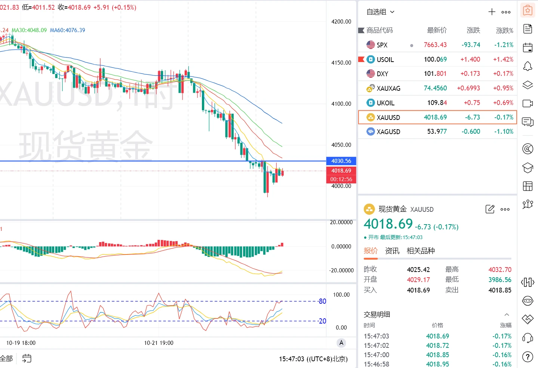Screen dimensions: 538x368
Task: Select the SPX watchlist row
Action: (x=437, y=45)
